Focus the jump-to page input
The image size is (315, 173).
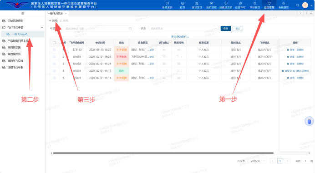point(305,161)
